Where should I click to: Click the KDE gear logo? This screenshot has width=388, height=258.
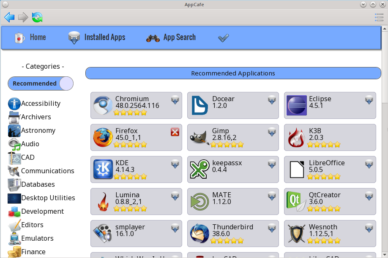click(x=103, y=169)
